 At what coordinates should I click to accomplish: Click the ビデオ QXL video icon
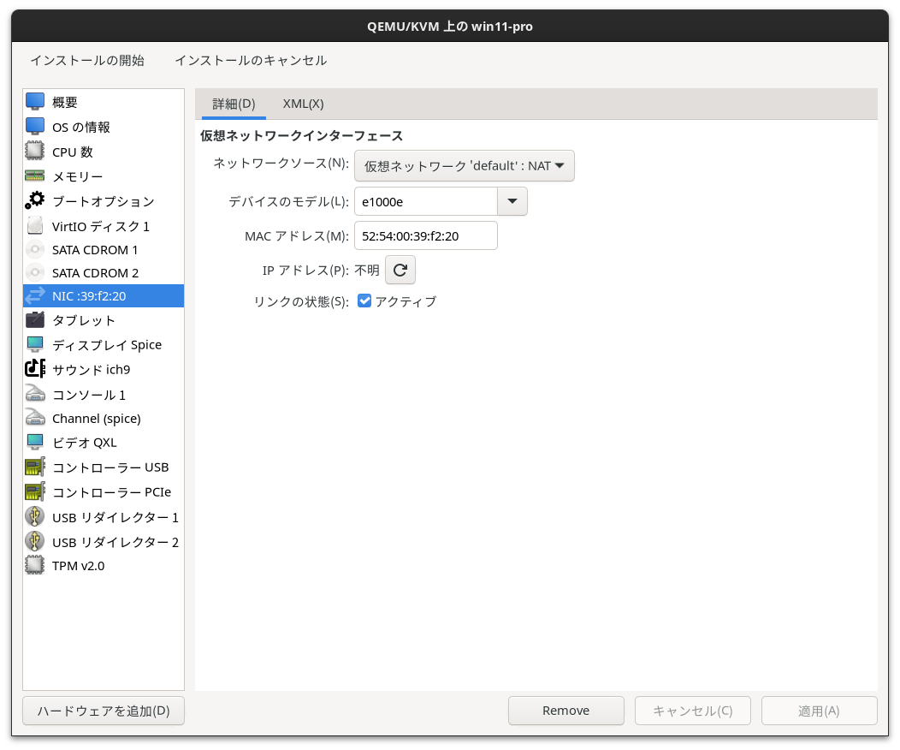click(x=34, y=443)
